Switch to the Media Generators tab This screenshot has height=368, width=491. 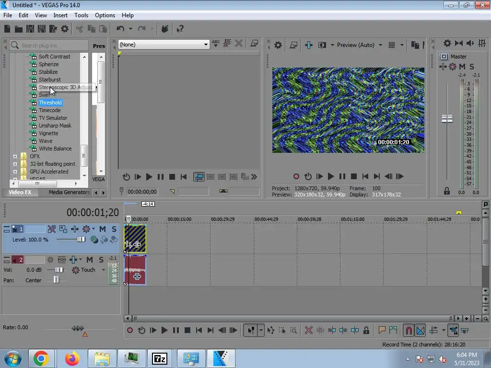[69, 192]
